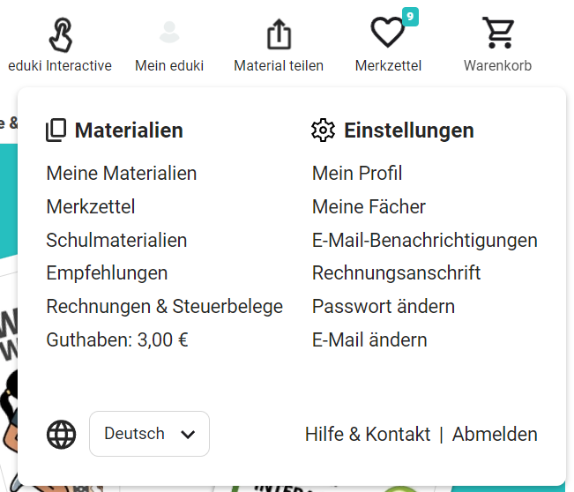Open E-Mail-Benachrichtigungen settings

pyautogui.click(x=424, y=241)
